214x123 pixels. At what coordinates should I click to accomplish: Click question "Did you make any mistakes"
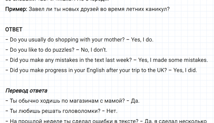69,60
